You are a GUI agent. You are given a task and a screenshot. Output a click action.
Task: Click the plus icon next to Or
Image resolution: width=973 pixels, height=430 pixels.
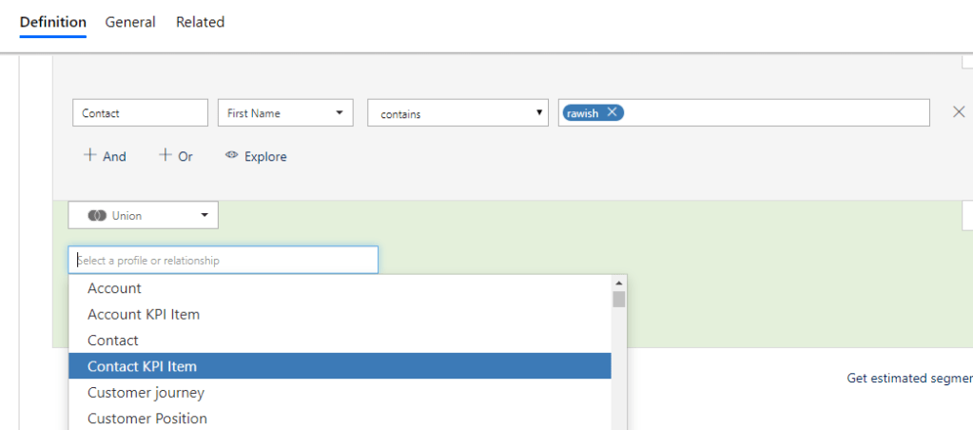pos(165,155)
